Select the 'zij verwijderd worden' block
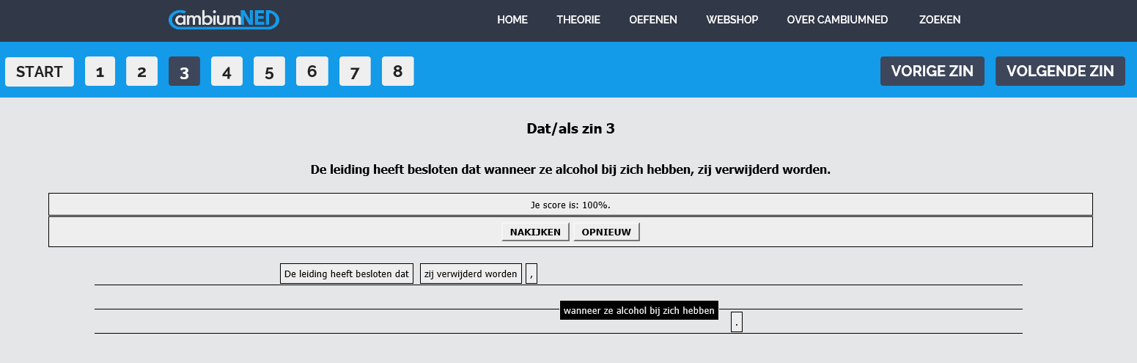The image size is (1137, 363). tap(471, 274)
